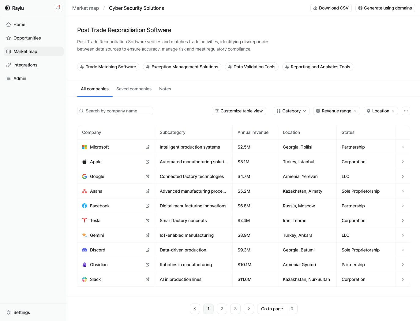Open Asana's external link icon
The image size is (420, 321).
coord(148,191)
